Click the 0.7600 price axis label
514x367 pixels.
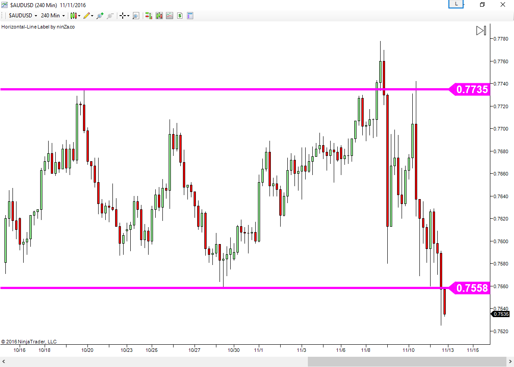click(501, 241)
